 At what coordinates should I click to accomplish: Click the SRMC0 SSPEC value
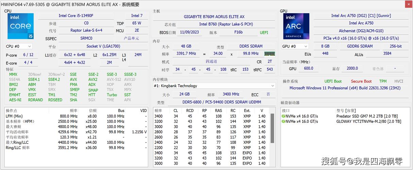tap(86, 38)
